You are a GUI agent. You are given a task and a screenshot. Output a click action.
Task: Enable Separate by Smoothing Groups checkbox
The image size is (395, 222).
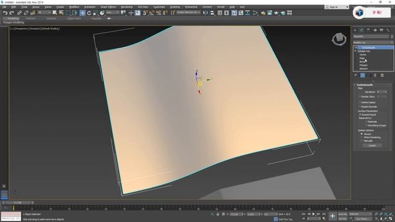tap(367, 125)
